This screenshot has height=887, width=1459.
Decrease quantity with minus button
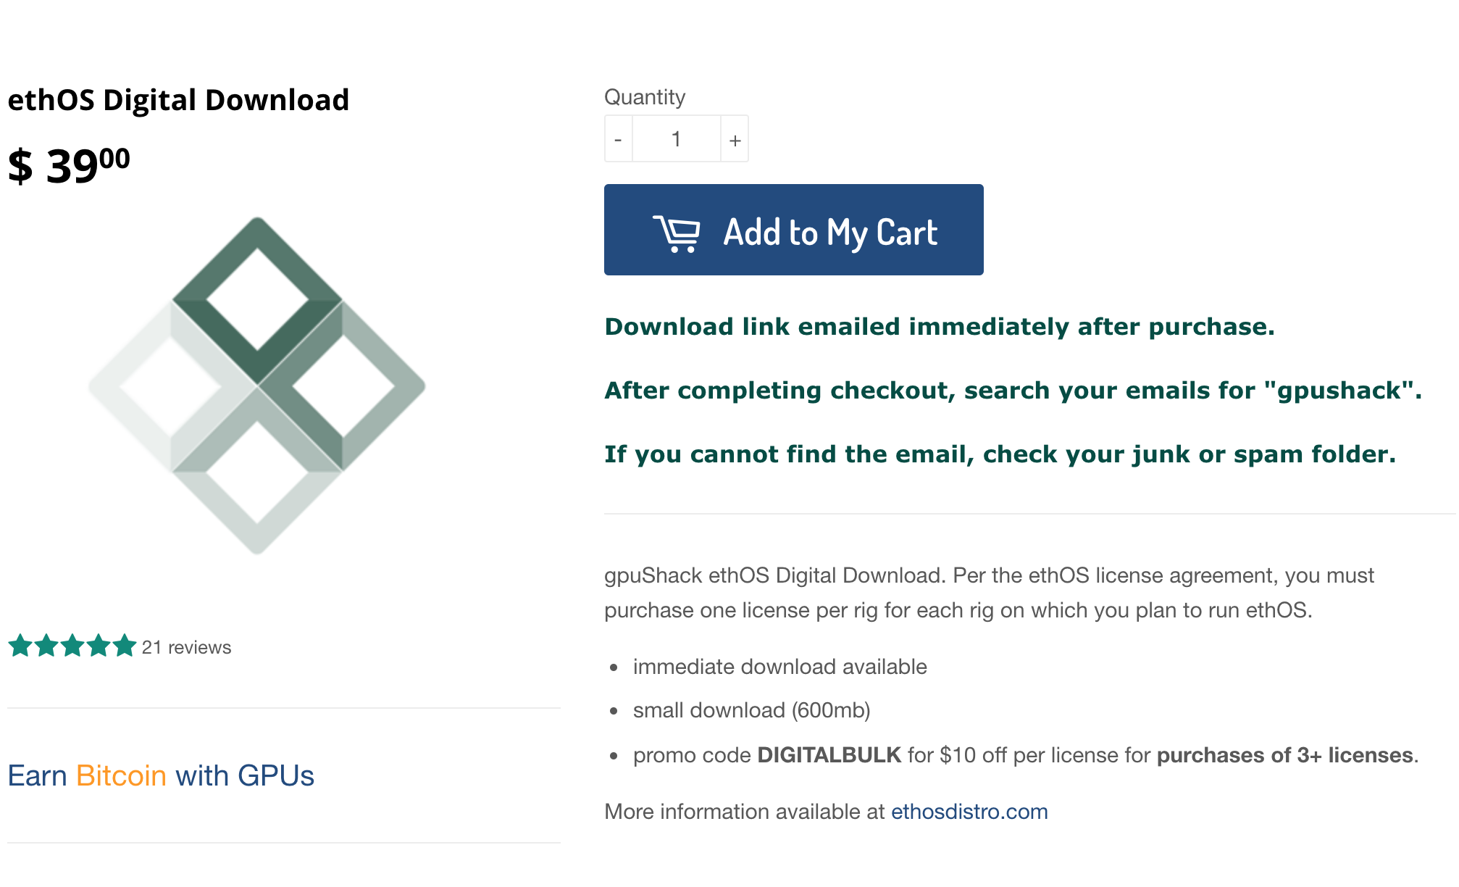619,139
